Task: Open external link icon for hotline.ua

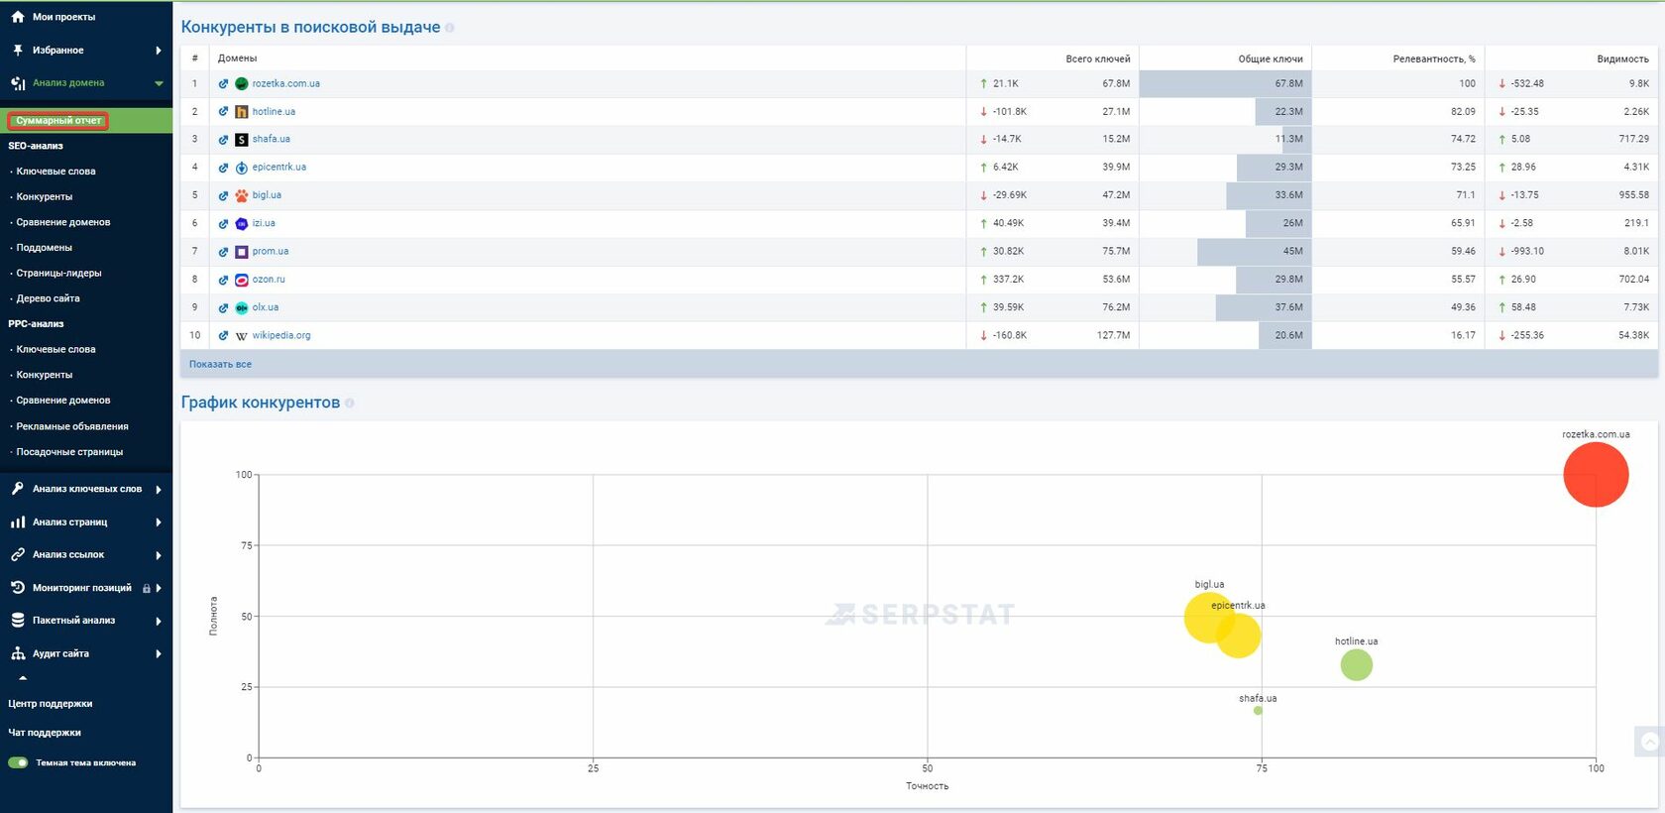Action: [x=224, y=112]
